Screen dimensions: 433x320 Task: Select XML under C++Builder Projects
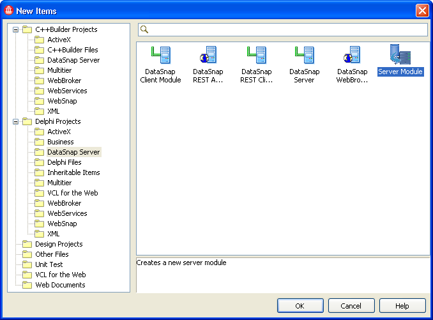tap(53, 111)
